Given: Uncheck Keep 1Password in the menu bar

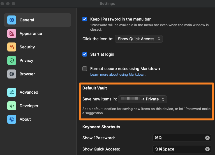Looking at the screenshot, I should [x=85, y=19].
